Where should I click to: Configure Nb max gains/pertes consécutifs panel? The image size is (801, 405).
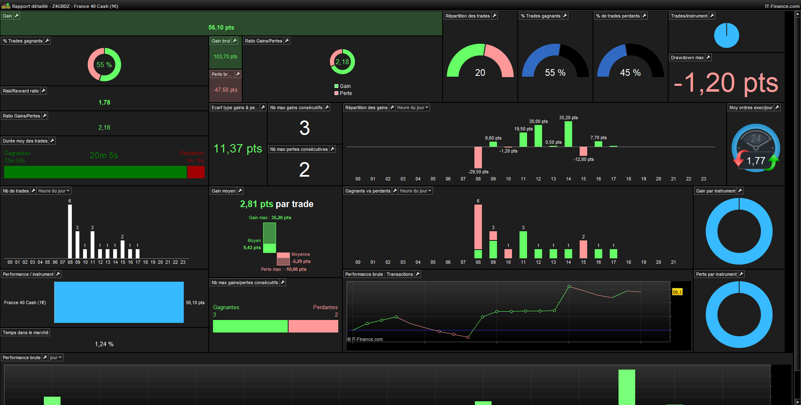point(283,282)
